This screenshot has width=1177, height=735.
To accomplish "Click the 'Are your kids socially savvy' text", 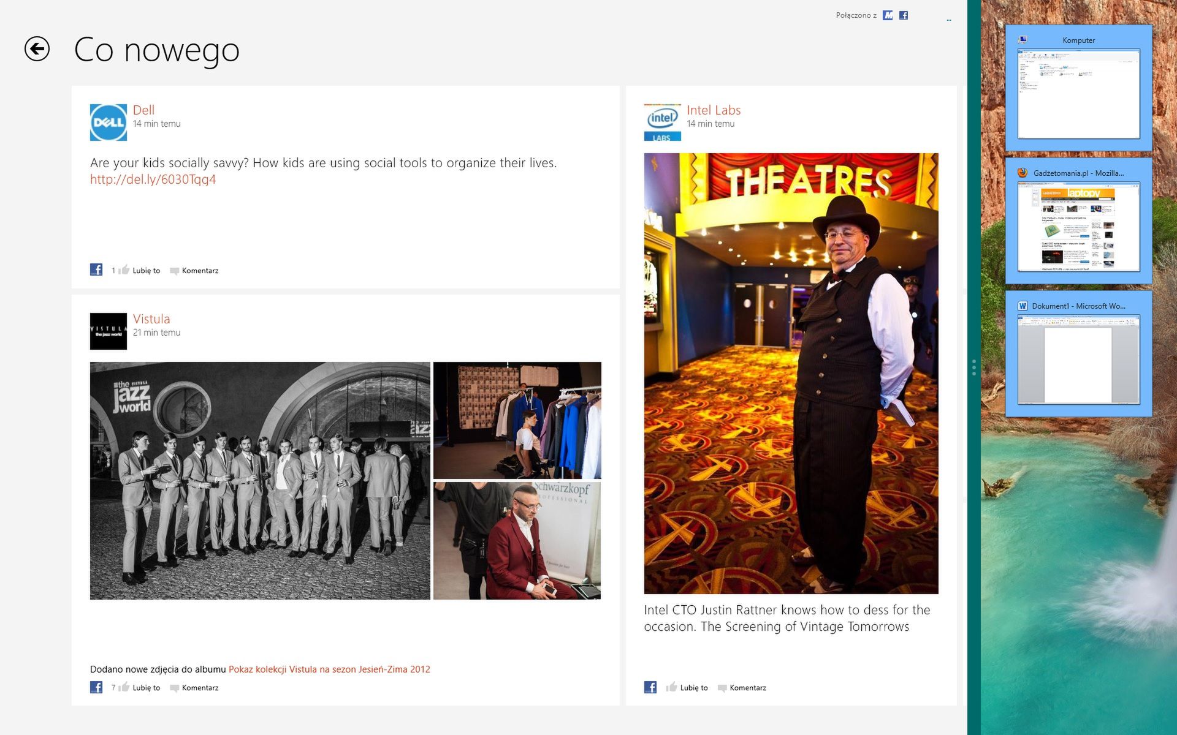I will pos(323,163).
